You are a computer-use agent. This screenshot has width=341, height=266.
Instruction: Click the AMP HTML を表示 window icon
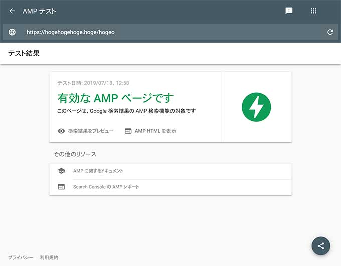click(x=128, y=131)
